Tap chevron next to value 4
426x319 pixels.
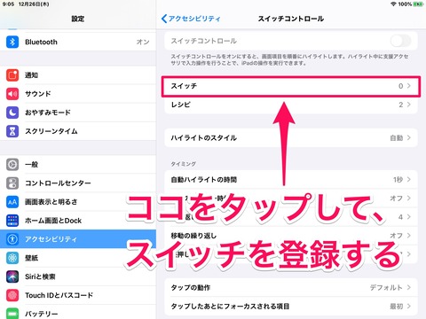pyautogui.click(x=409, y=217)
